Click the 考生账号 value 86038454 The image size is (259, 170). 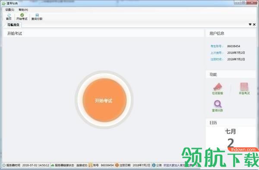coord(234,46)
